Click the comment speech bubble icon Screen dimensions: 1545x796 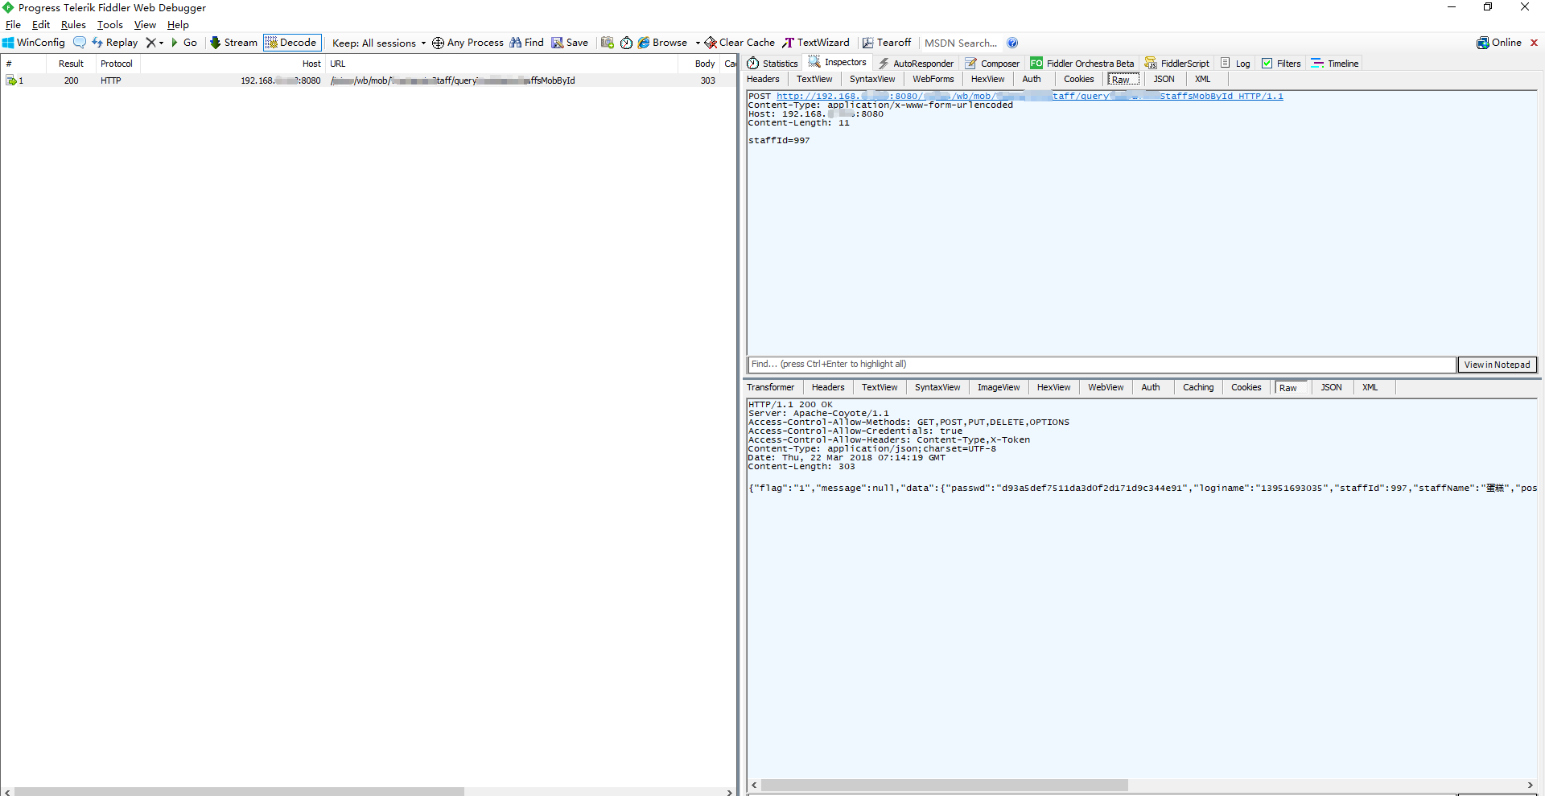(79, 43)
